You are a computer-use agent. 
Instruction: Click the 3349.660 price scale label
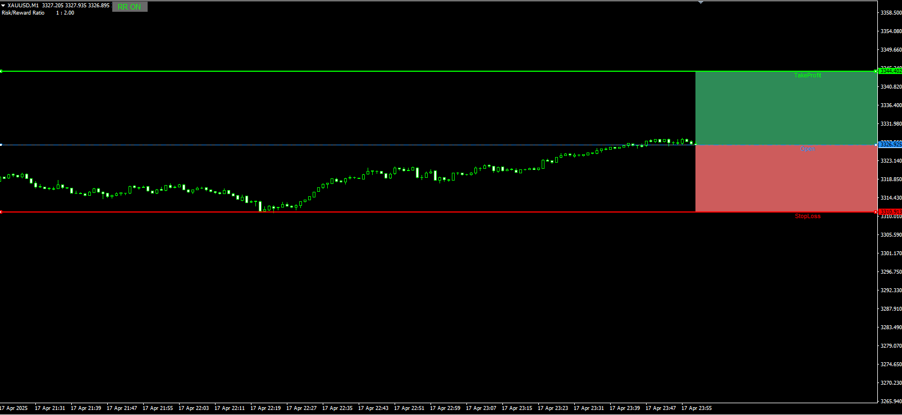point(891,49)
